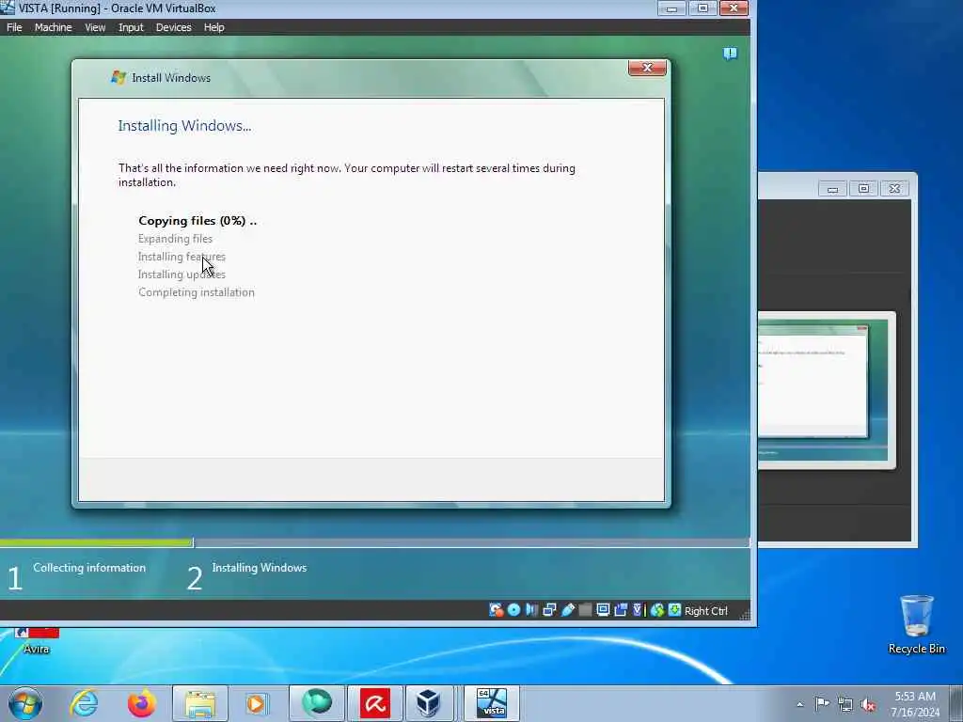Click the green round app taskbar icon

pyautogui.click(x=316, y=703)
